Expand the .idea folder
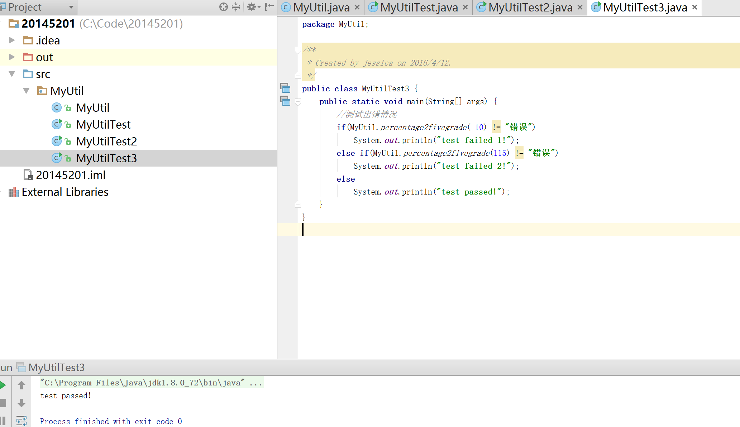Viewport: 740px width, 427px height. [12, 40]
